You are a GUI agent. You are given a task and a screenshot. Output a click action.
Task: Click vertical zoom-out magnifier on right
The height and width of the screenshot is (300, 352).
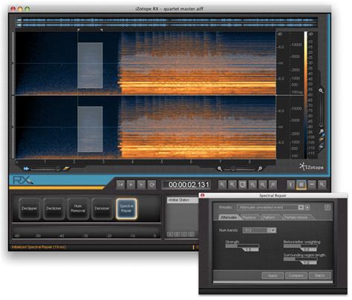[322, 131]
